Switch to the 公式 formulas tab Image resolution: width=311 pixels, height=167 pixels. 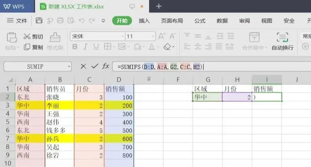[x=200, y=21]
